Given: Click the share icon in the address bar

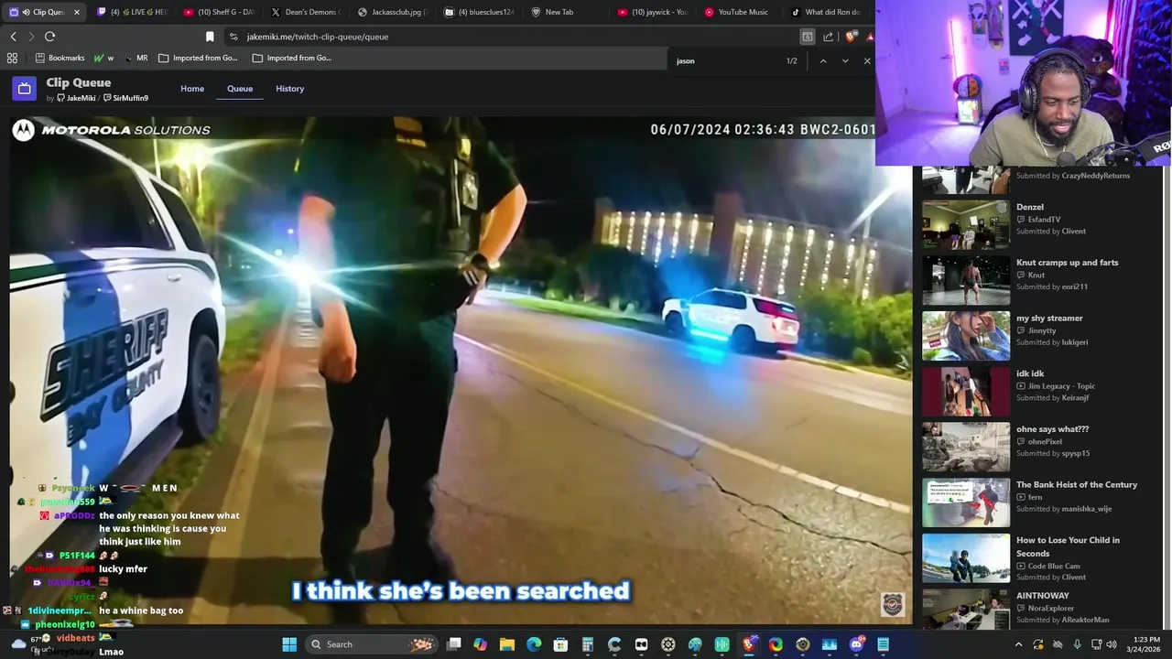Looking at the screenshot, I should coord(829,37).
